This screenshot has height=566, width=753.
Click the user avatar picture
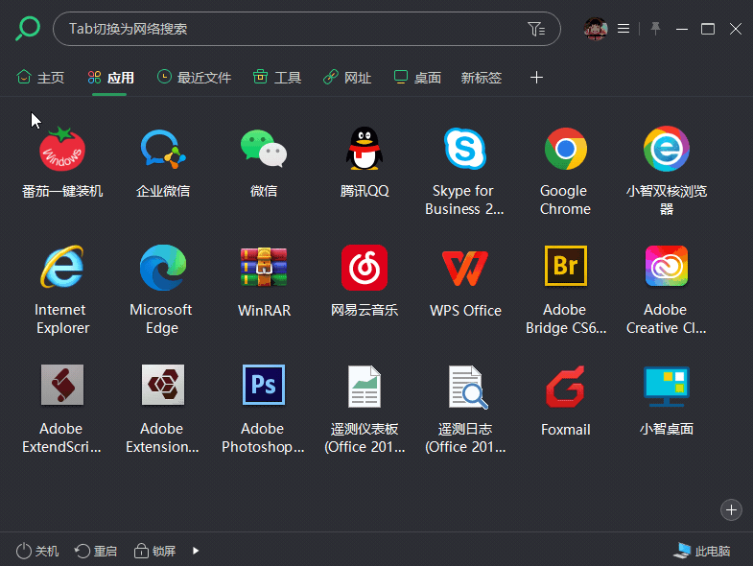(596, 29)
